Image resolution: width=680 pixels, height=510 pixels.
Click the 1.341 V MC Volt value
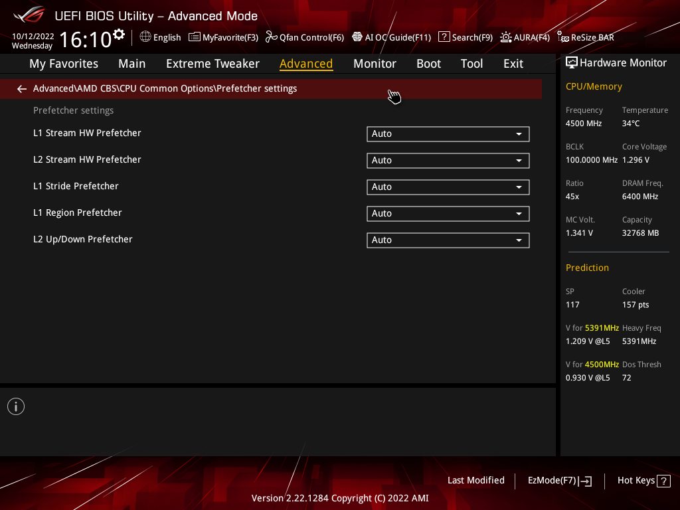coord(579,233)
